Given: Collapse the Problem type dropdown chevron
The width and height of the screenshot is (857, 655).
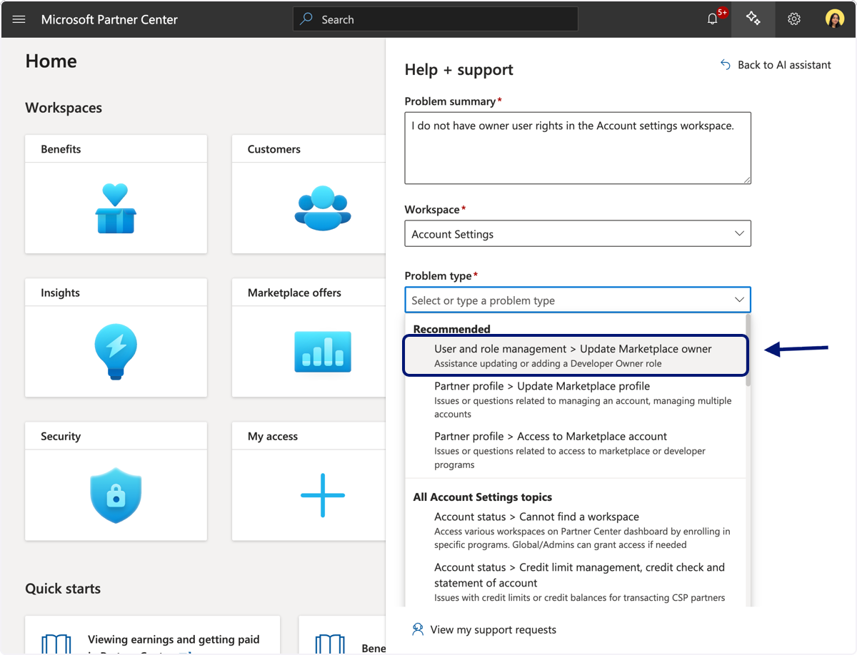Looking at the screenshot, I should click(x=739, y=300).
